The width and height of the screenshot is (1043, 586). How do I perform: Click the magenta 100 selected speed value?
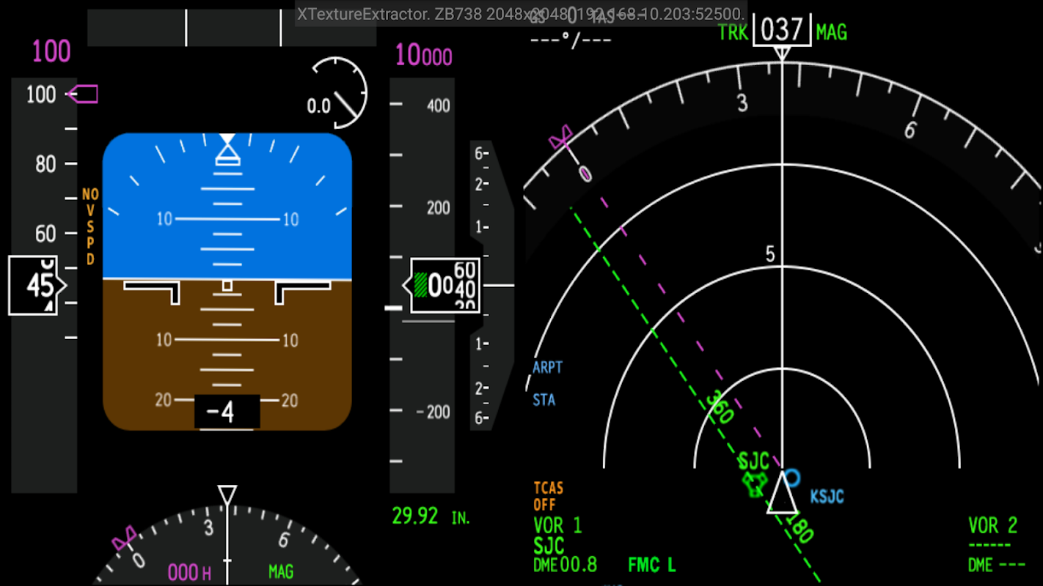pos(51,52)
